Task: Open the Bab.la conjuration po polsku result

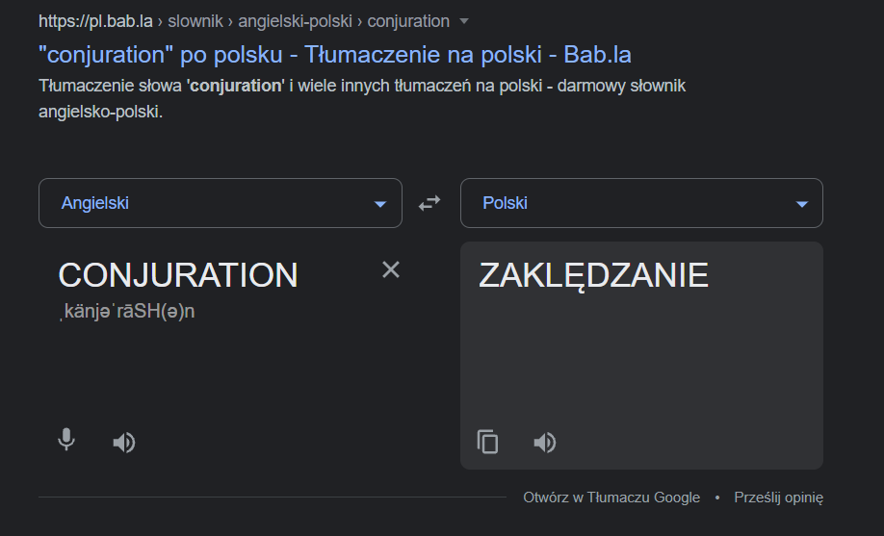Action: click(x=335, y=55)
